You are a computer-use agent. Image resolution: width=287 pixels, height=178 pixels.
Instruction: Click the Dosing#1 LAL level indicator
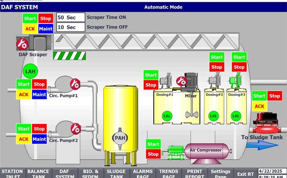pyautogui.click(x=167, y=116)
